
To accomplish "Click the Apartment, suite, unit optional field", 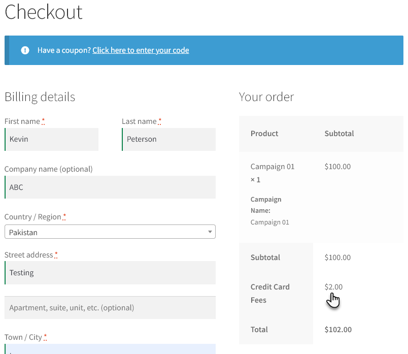I will click(x=110, y=308).
